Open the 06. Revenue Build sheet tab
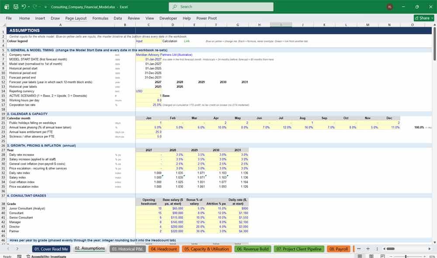This screenshot has height=258, width=437. 253,249
